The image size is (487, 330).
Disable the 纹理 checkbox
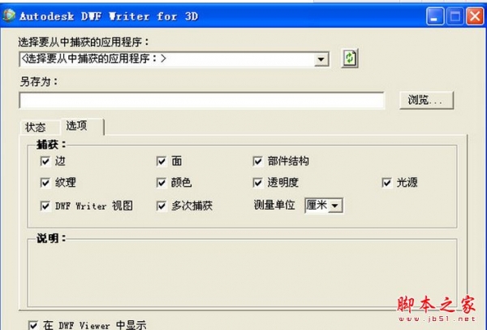pyautogui.click(x=45, y=183)
